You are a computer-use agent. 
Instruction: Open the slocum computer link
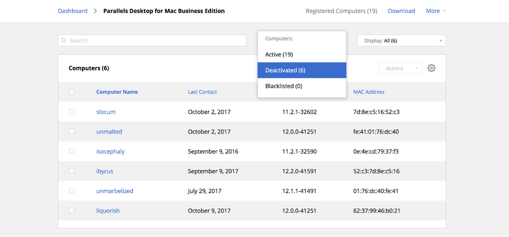[x=106, y=112]
